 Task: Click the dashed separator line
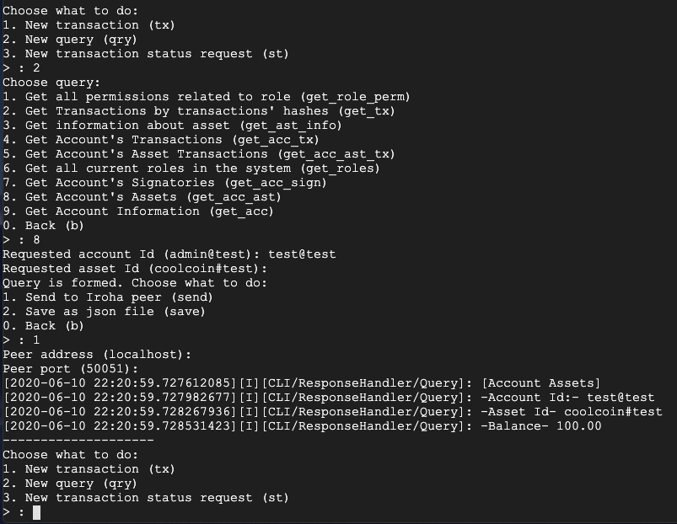click(x=78, y=440)
